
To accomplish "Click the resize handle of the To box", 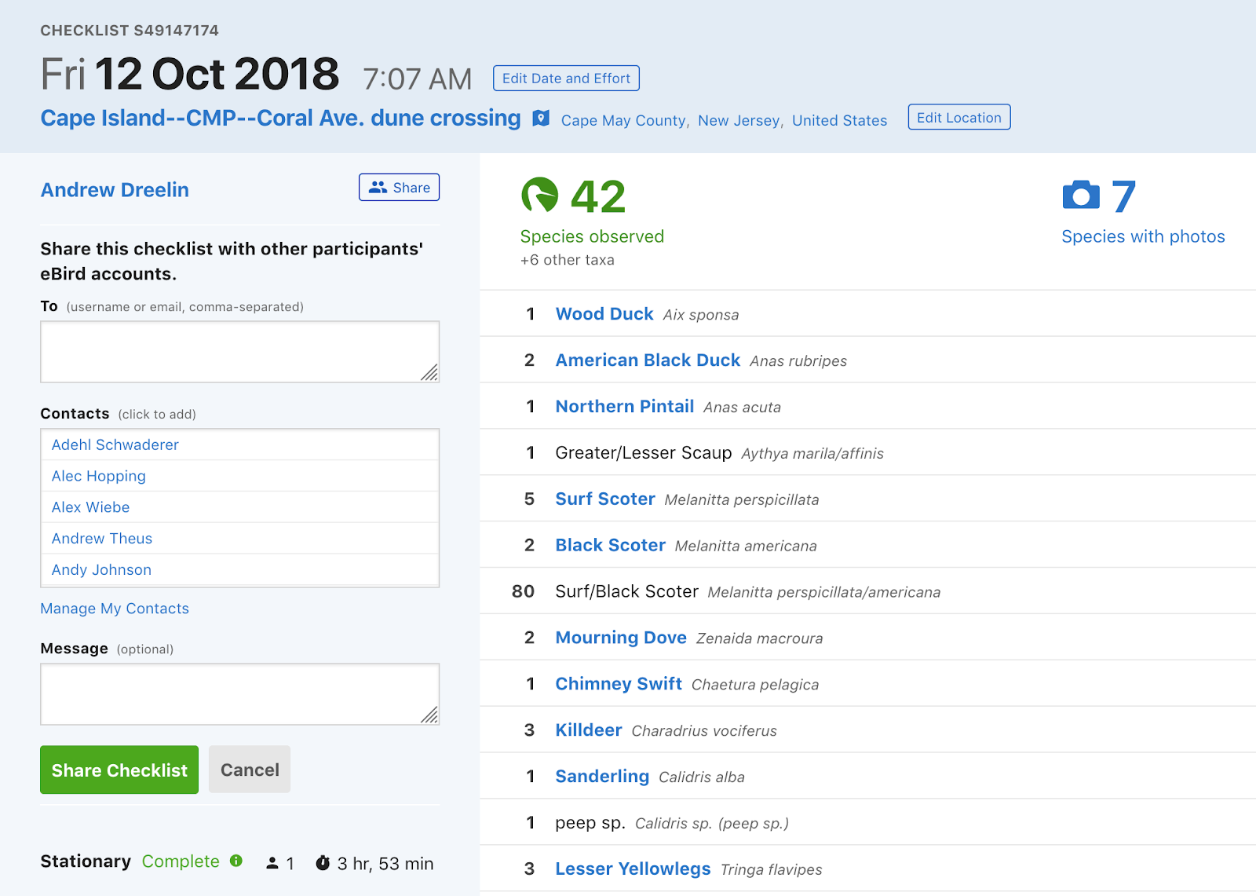I will (x=429, y=372).
